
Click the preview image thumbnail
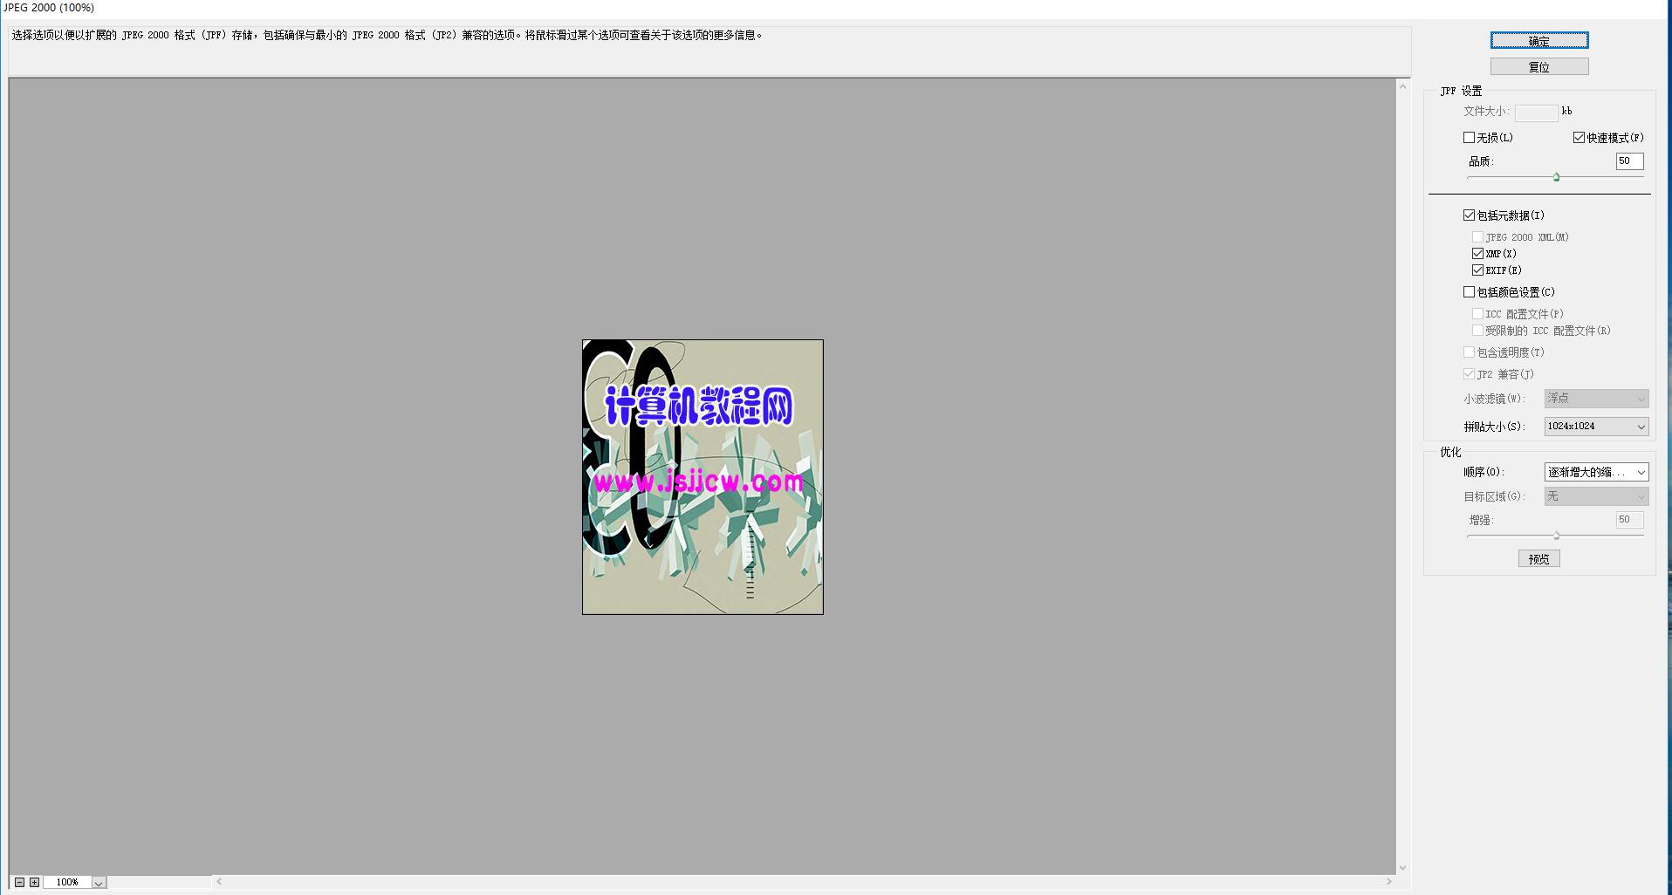tap(702, 477)
